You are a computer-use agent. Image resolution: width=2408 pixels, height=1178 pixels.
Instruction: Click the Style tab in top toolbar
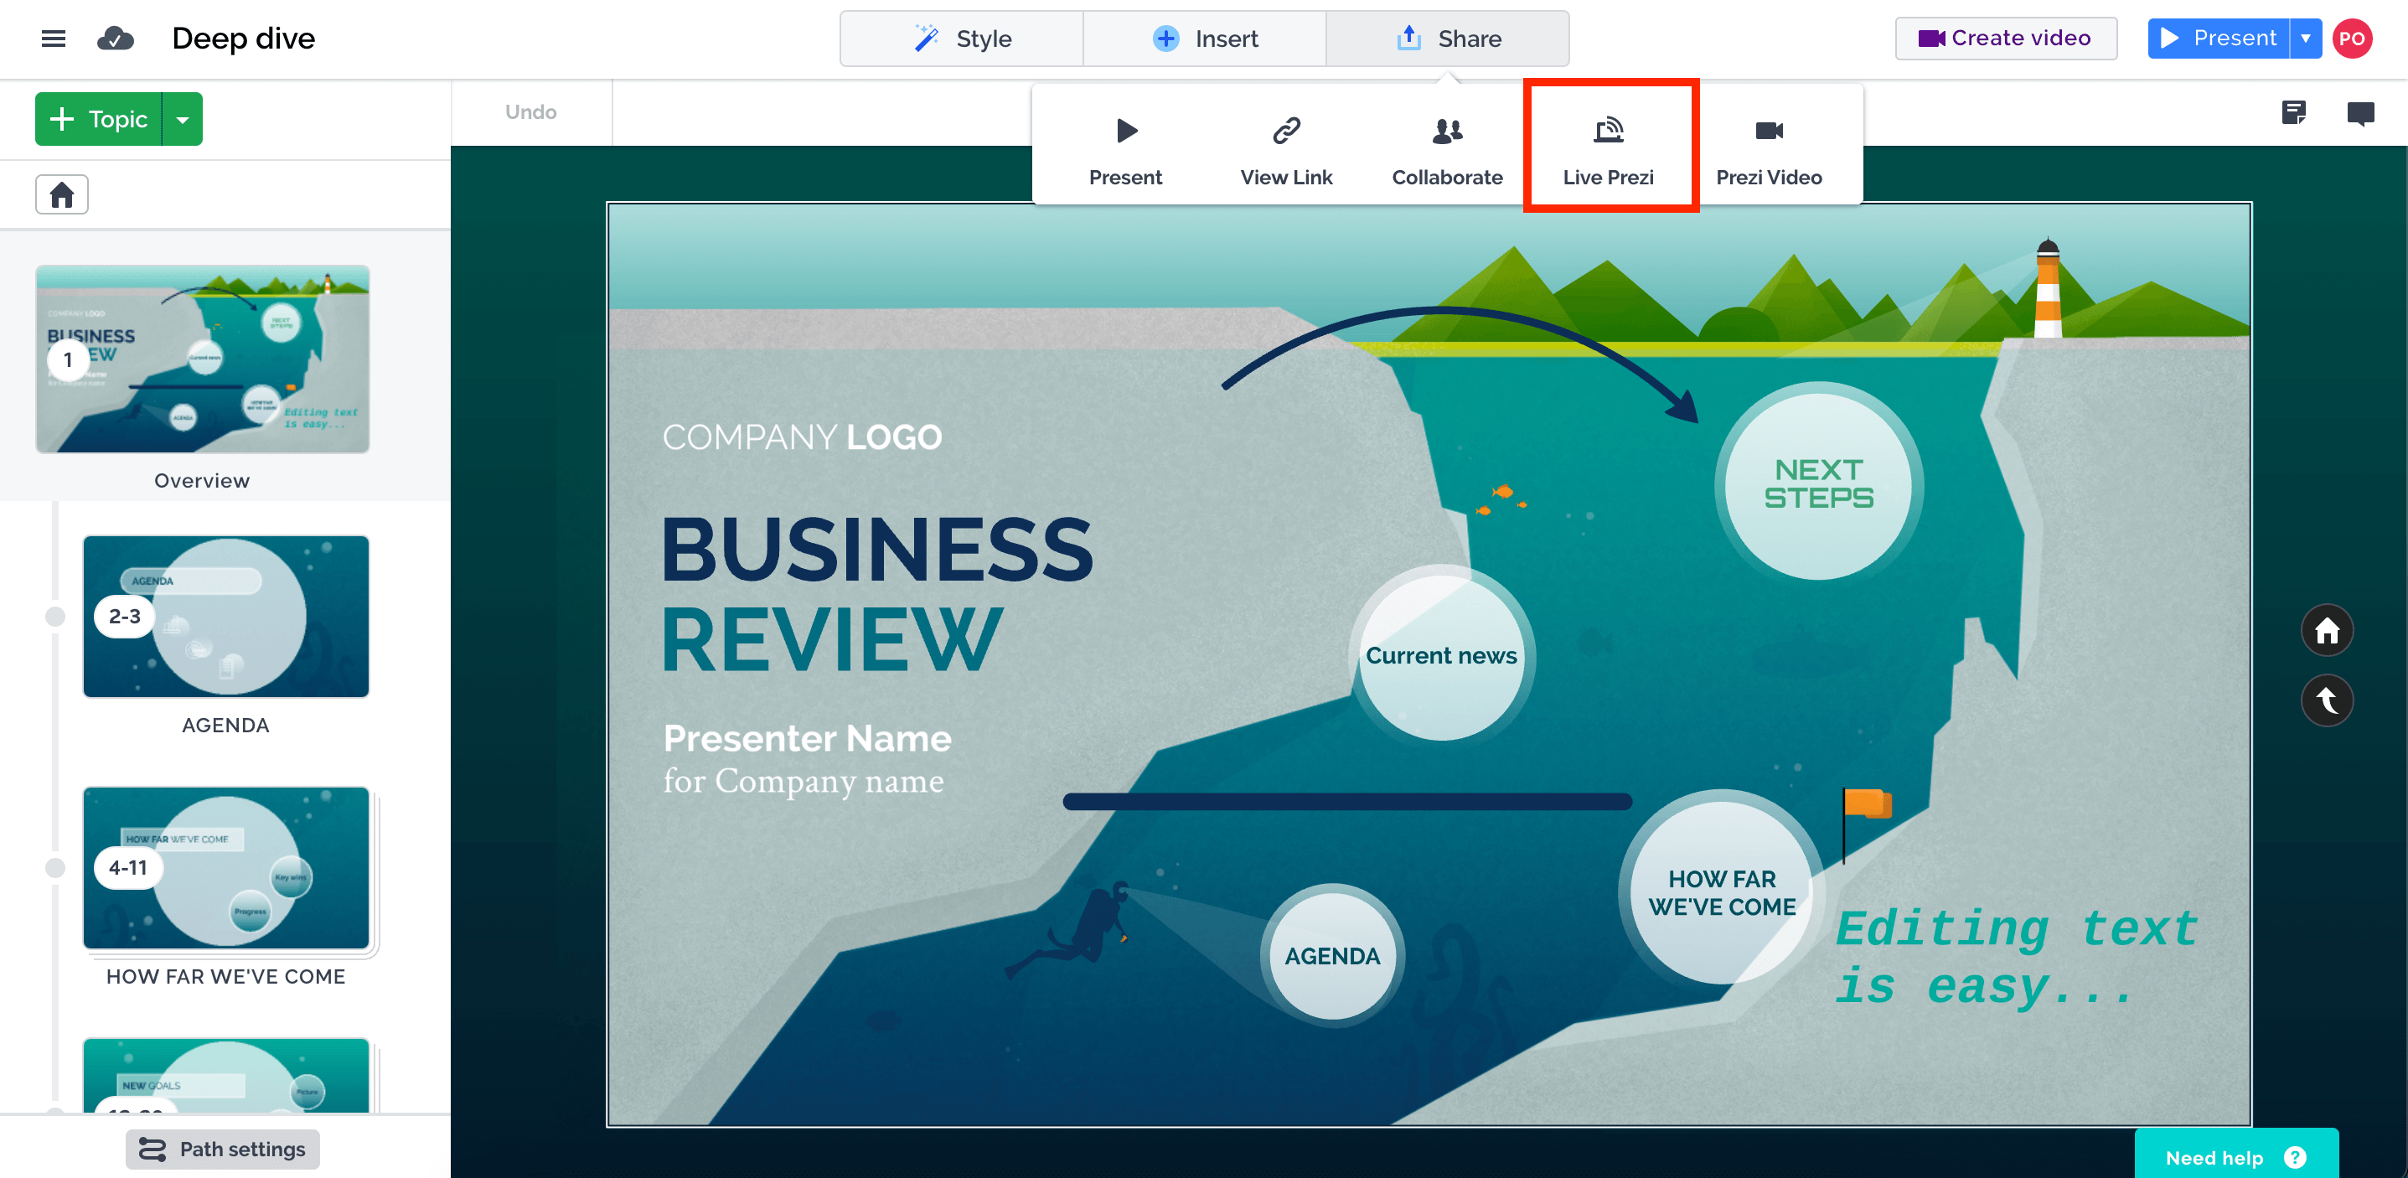[x=960, y=39]
